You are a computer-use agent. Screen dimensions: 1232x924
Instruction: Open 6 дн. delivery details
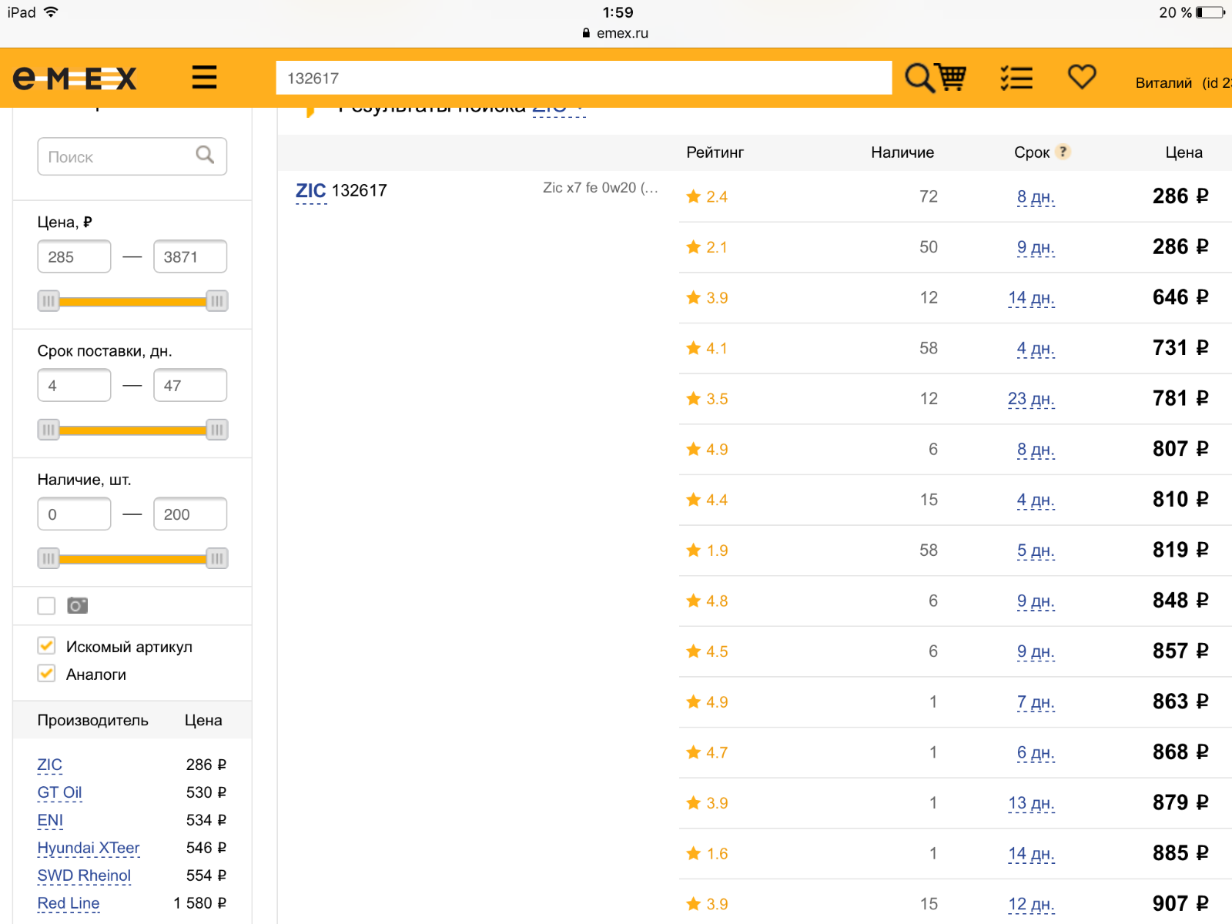[1036, 752]
